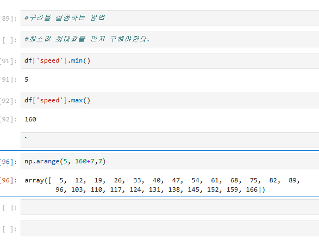Click the comment cell '#구간을 설정하는 방법'
The width and height of the screenshot is (319, 251).
coord(170,18)
